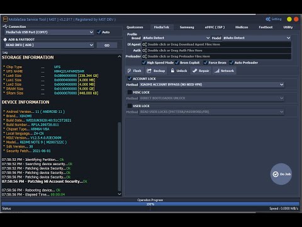
Task: Click the Model REDMI NOTE 9 line
Action: pyautogui.click(x=35, y=143)
